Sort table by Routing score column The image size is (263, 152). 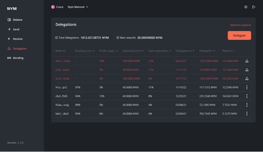[x=84, y=51]
